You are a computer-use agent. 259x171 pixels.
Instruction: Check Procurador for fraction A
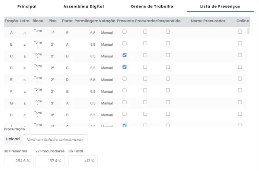(x=145, y=31)
